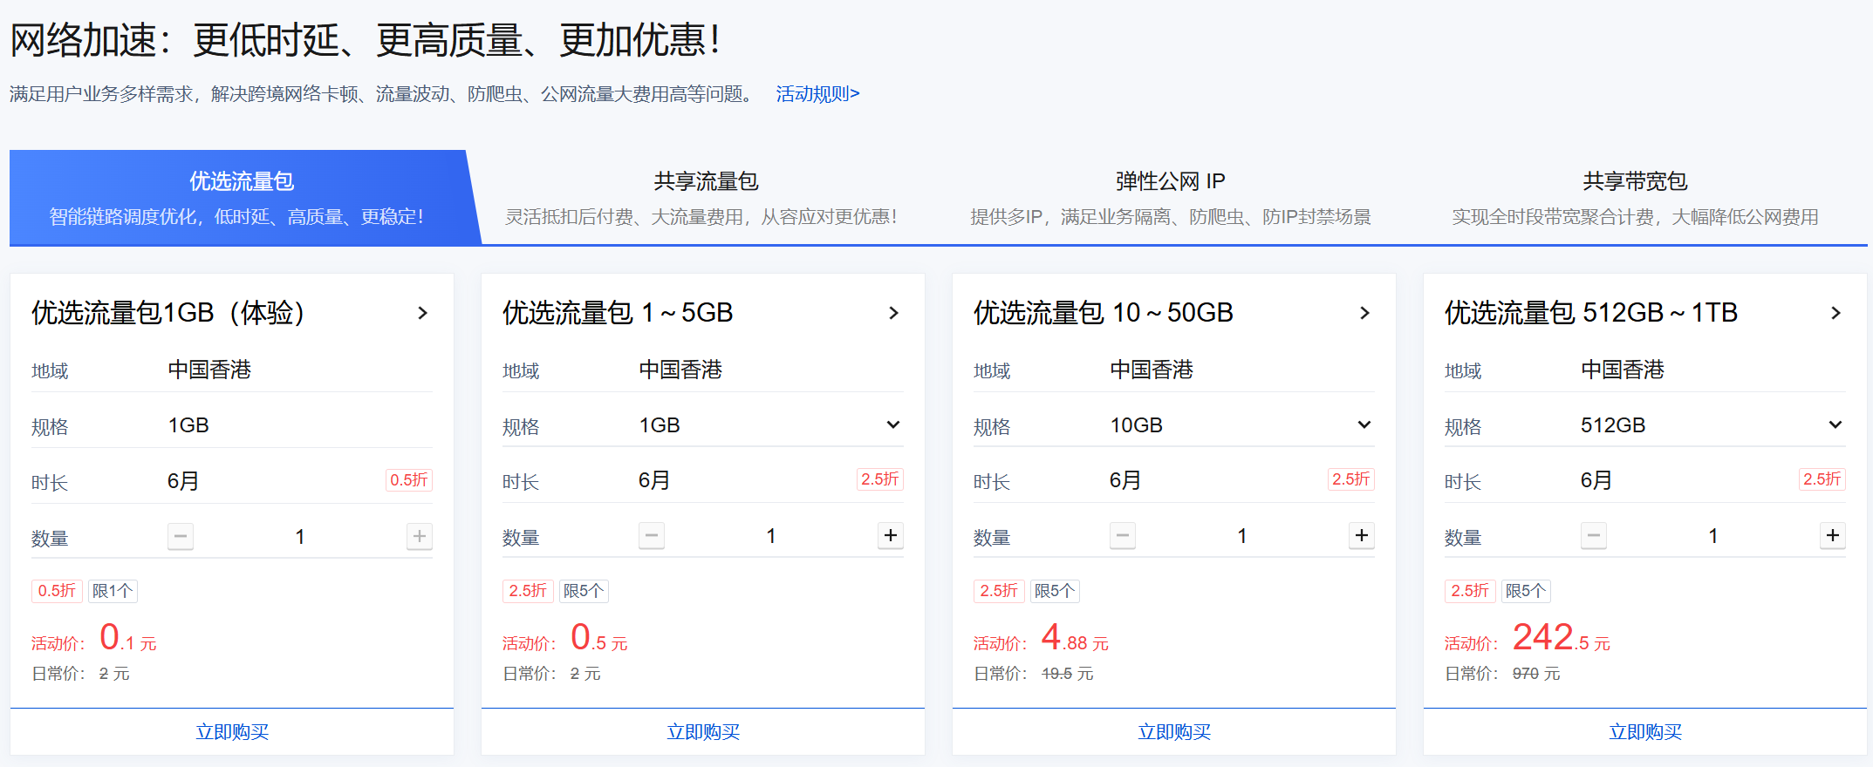Viewport: 1873px width, 767px height.
Task: Click the 优选流量包 1～5GB title
Action: [618, 313]
